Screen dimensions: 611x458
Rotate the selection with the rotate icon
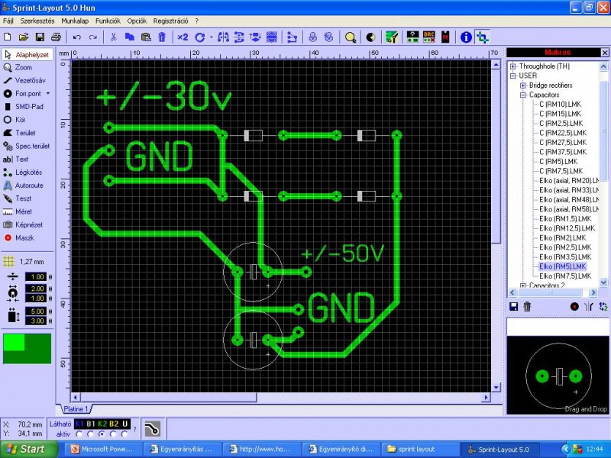click(x=200, y=37)
